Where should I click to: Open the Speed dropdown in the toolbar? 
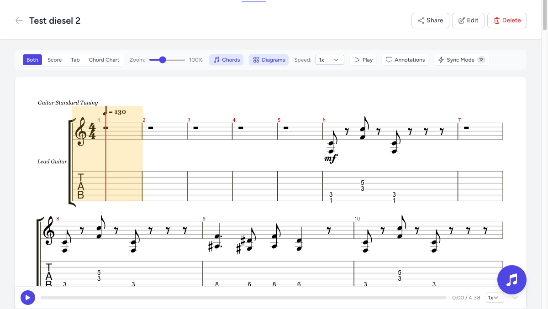click(x=329, y=59)
